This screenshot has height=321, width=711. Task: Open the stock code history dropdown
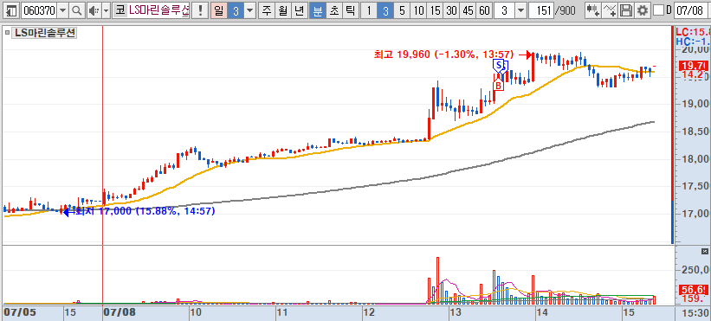coord(62,10)
